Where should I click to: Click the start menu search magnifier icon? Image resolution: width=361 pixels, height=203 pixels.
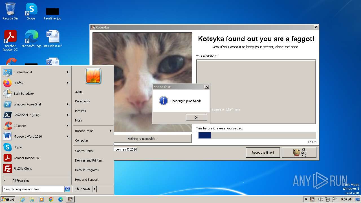pyautogui.click(x=67, y=189)
